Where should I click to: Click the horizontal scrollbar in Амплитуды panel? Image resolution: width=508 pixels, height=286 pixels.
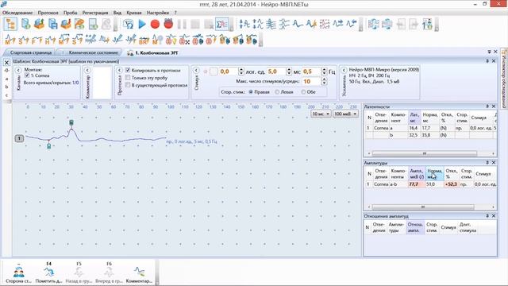tap(423, 207)
